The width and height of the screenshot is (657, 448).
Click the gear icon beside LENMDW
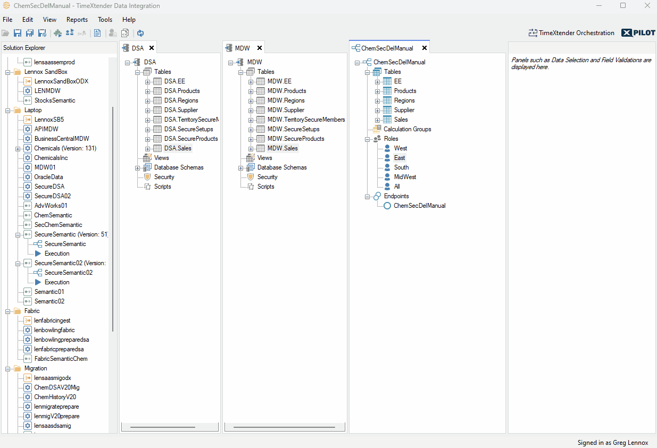click(x=28, y=91)
